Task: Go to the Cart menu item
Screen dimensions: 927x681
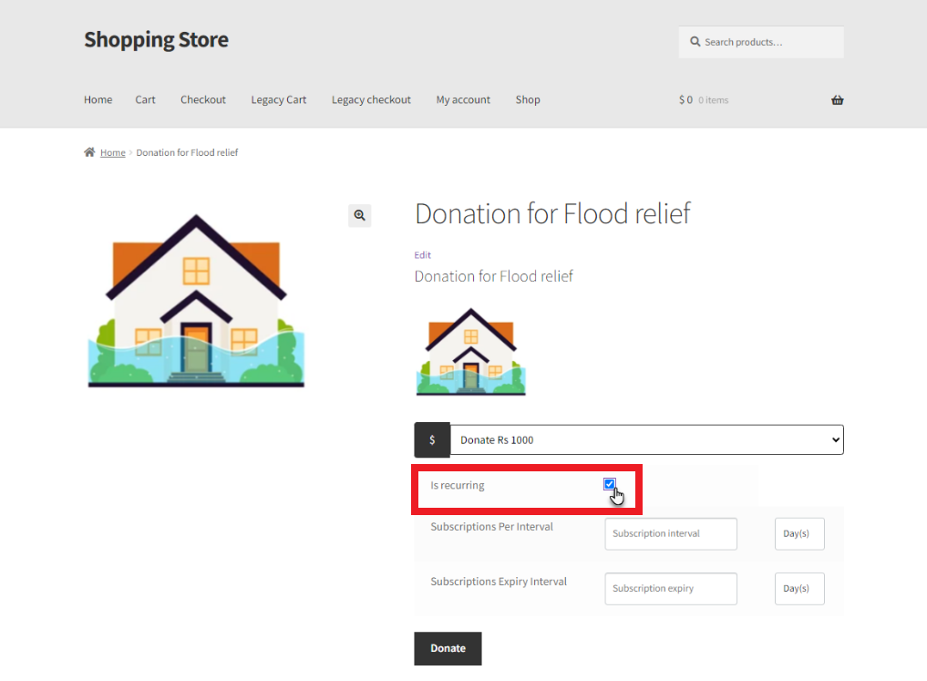Action: (x=145, y=100)
